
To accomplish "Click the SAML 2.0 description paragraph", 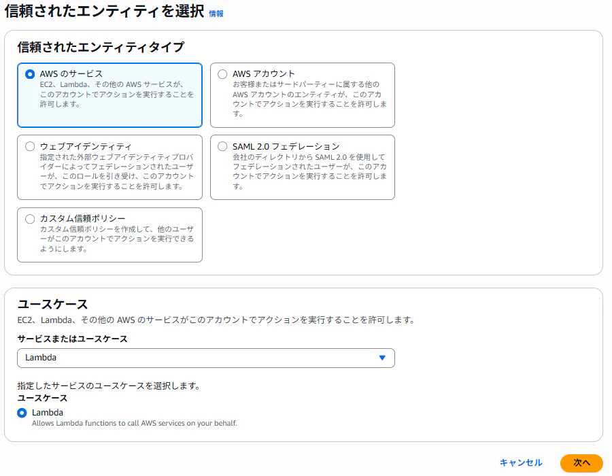I will 309,171.
